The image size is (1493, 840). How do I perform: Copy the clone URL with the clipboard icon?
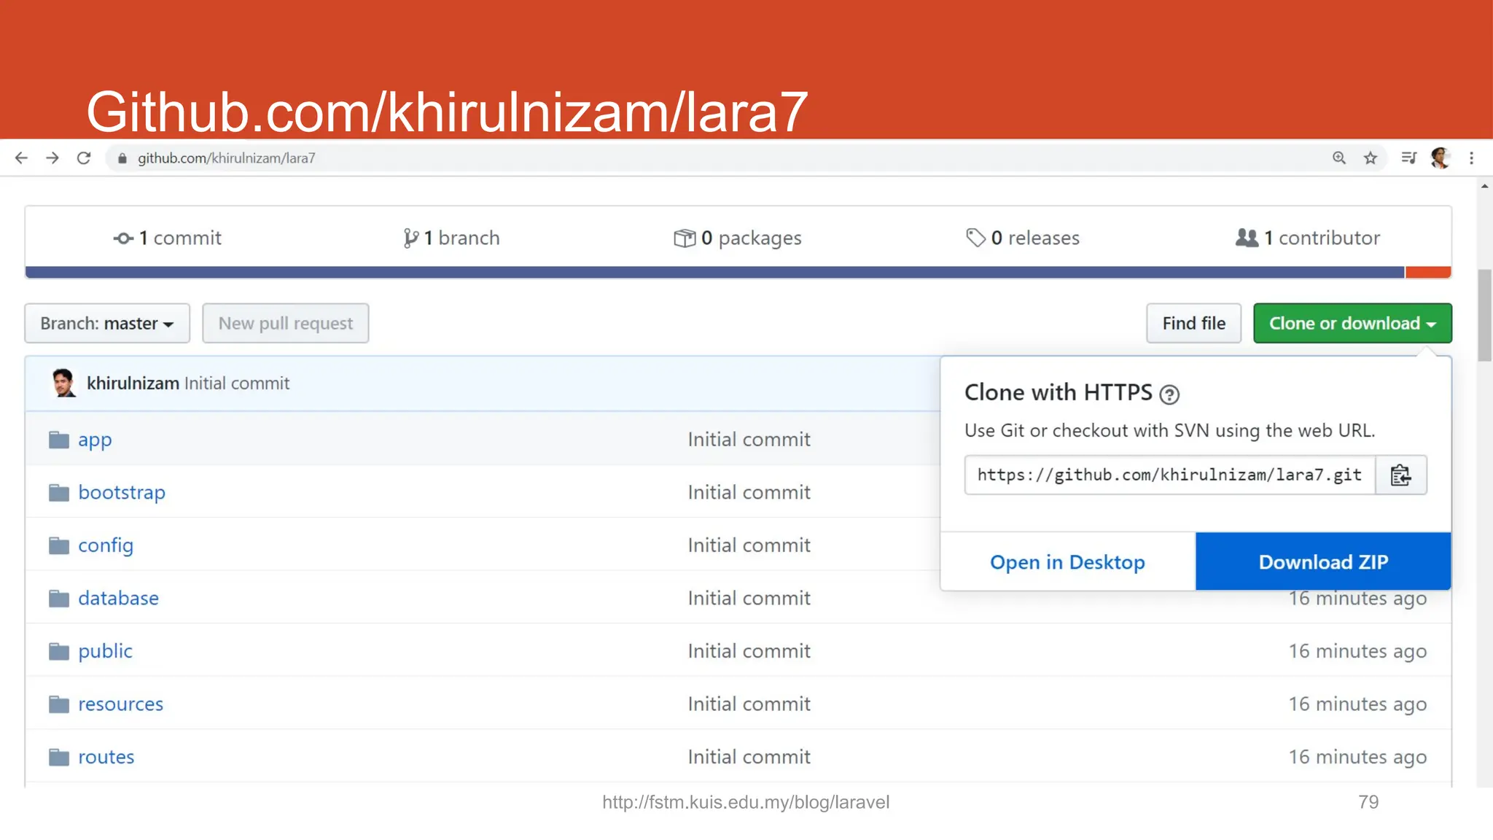click(x=1400, y=475)
